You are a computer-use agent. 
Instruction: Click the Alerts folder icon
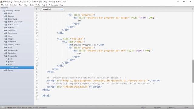tap(6, 13)
